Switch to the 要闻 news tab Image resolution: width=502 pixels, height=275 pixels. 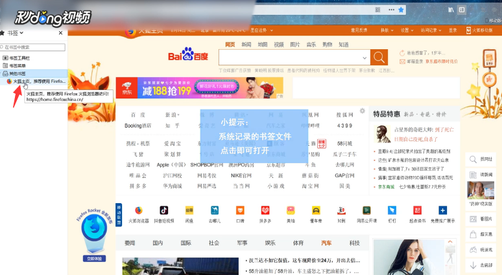(x=130, y=243)
